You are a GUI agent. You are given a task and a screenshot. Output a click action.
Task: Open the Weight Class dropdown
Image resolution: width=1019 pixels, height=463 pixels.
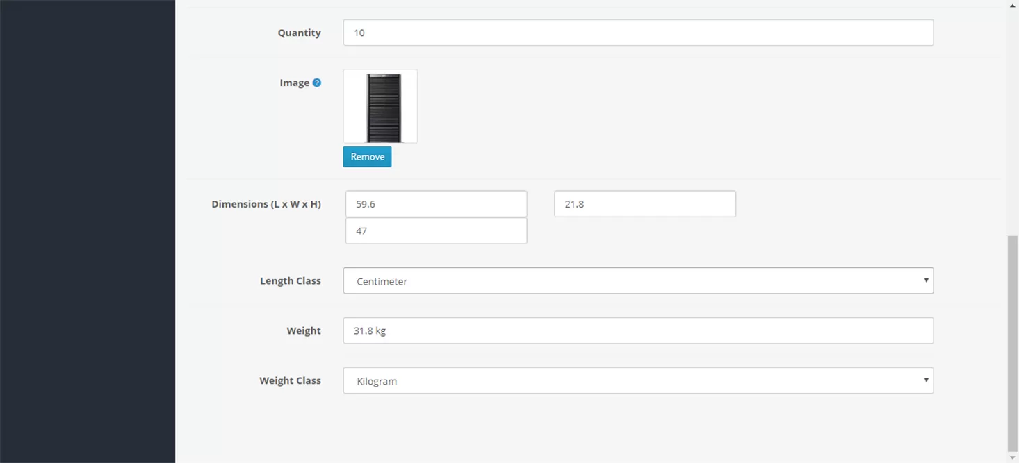point(638,380)
